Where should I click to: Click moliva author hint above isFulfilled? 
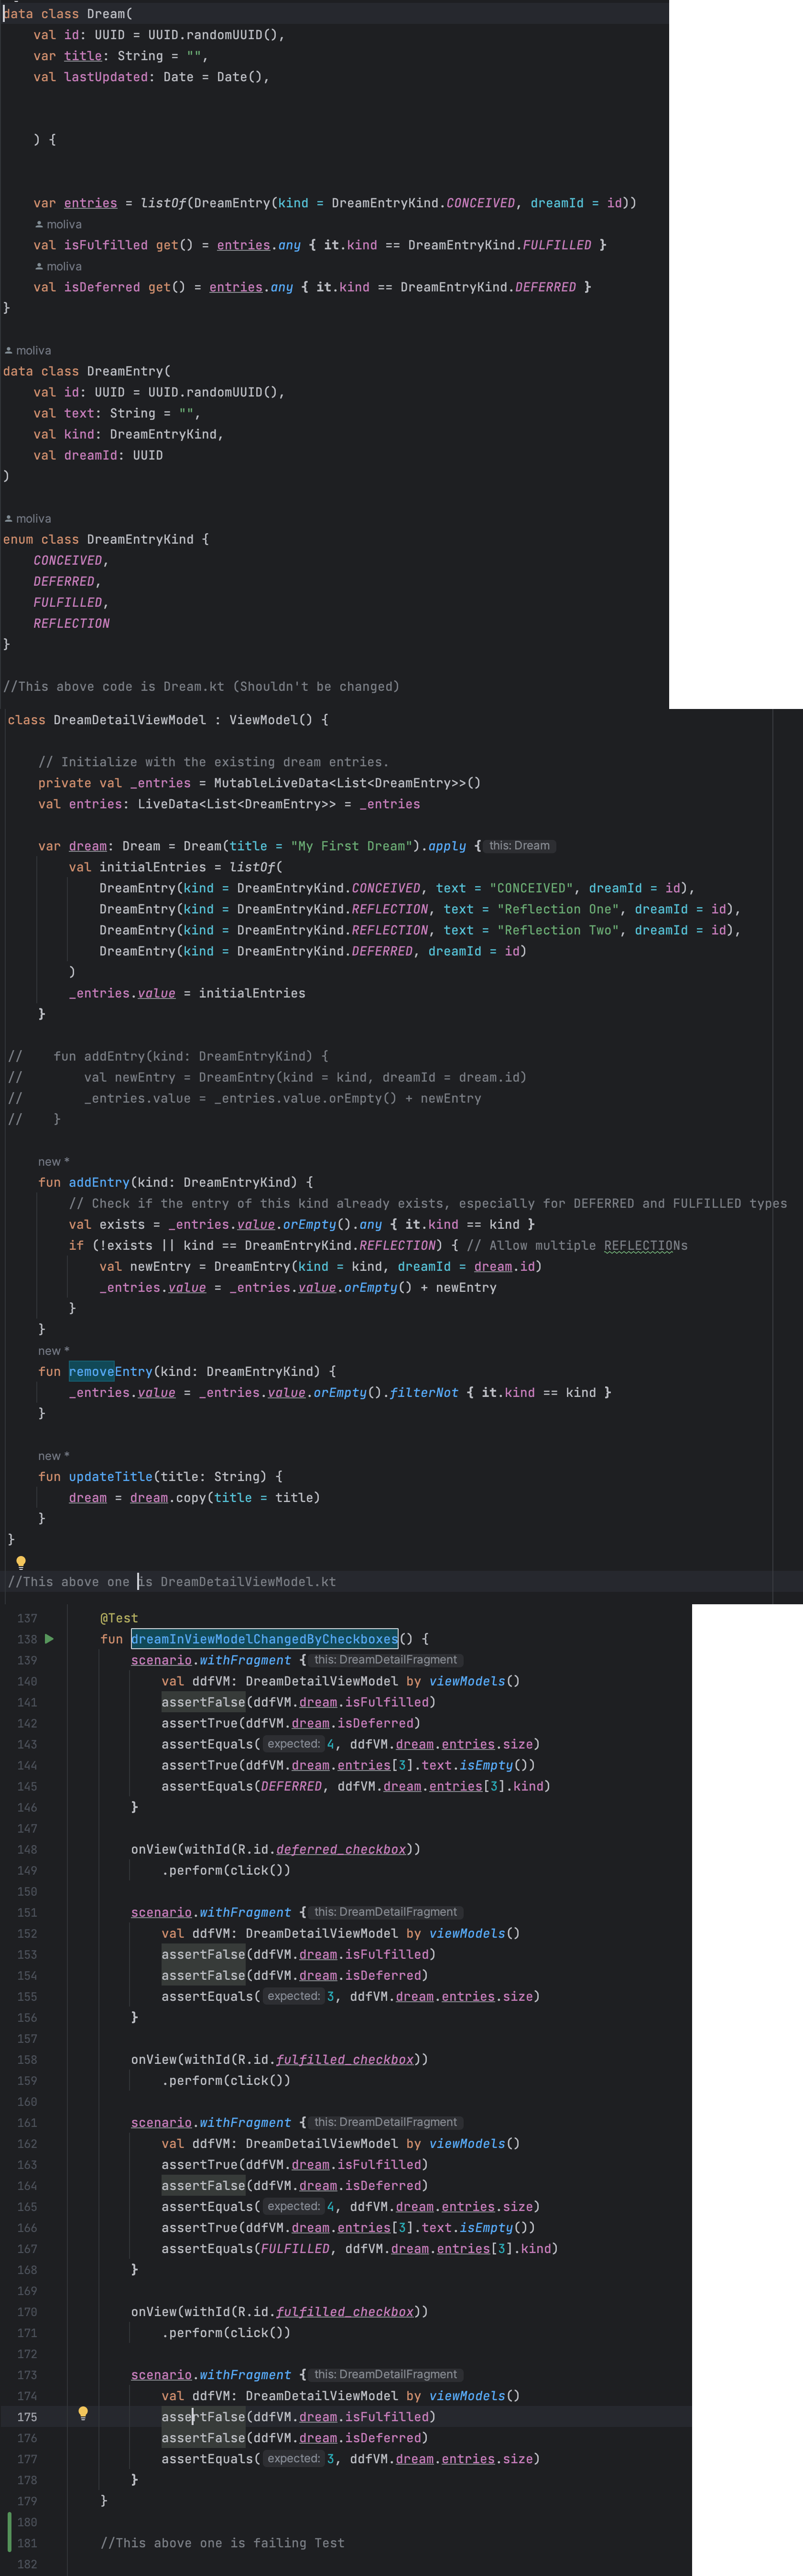tap(58, 224)
